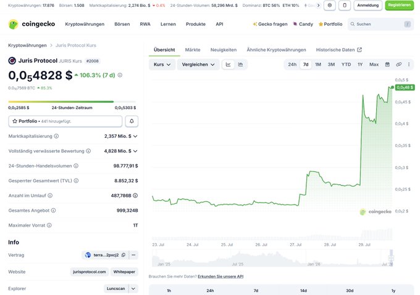Set a price alert bell icon

click(x=132, y=121)
